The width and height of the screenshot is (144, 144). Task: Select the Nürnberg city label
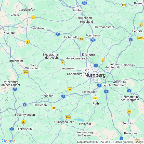coord(95,75)
